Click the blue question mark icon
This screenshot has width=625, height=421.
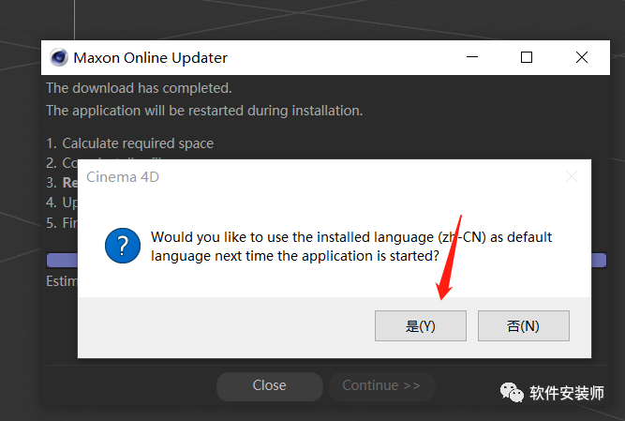123,246
